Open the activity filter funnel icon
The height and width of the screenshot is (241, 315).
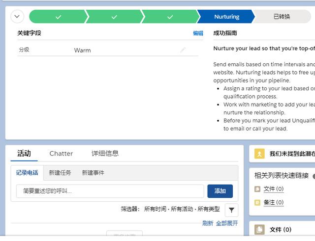coord(231,210)
